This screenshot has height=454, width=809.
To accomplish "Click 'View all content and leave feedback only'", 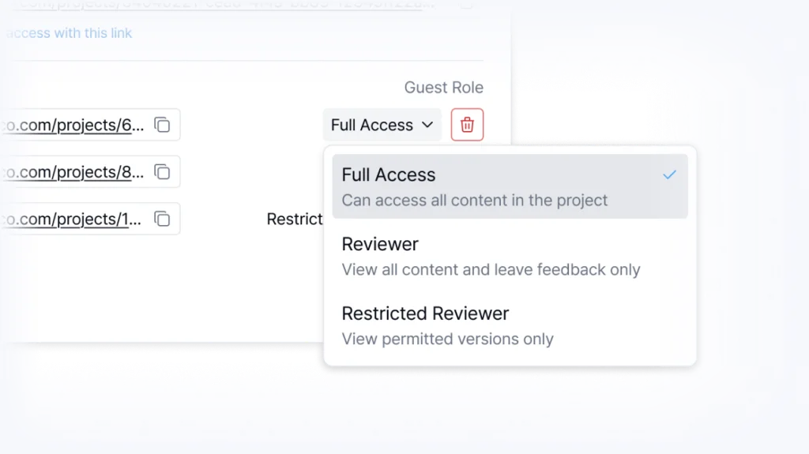I will tap(491, 269).
